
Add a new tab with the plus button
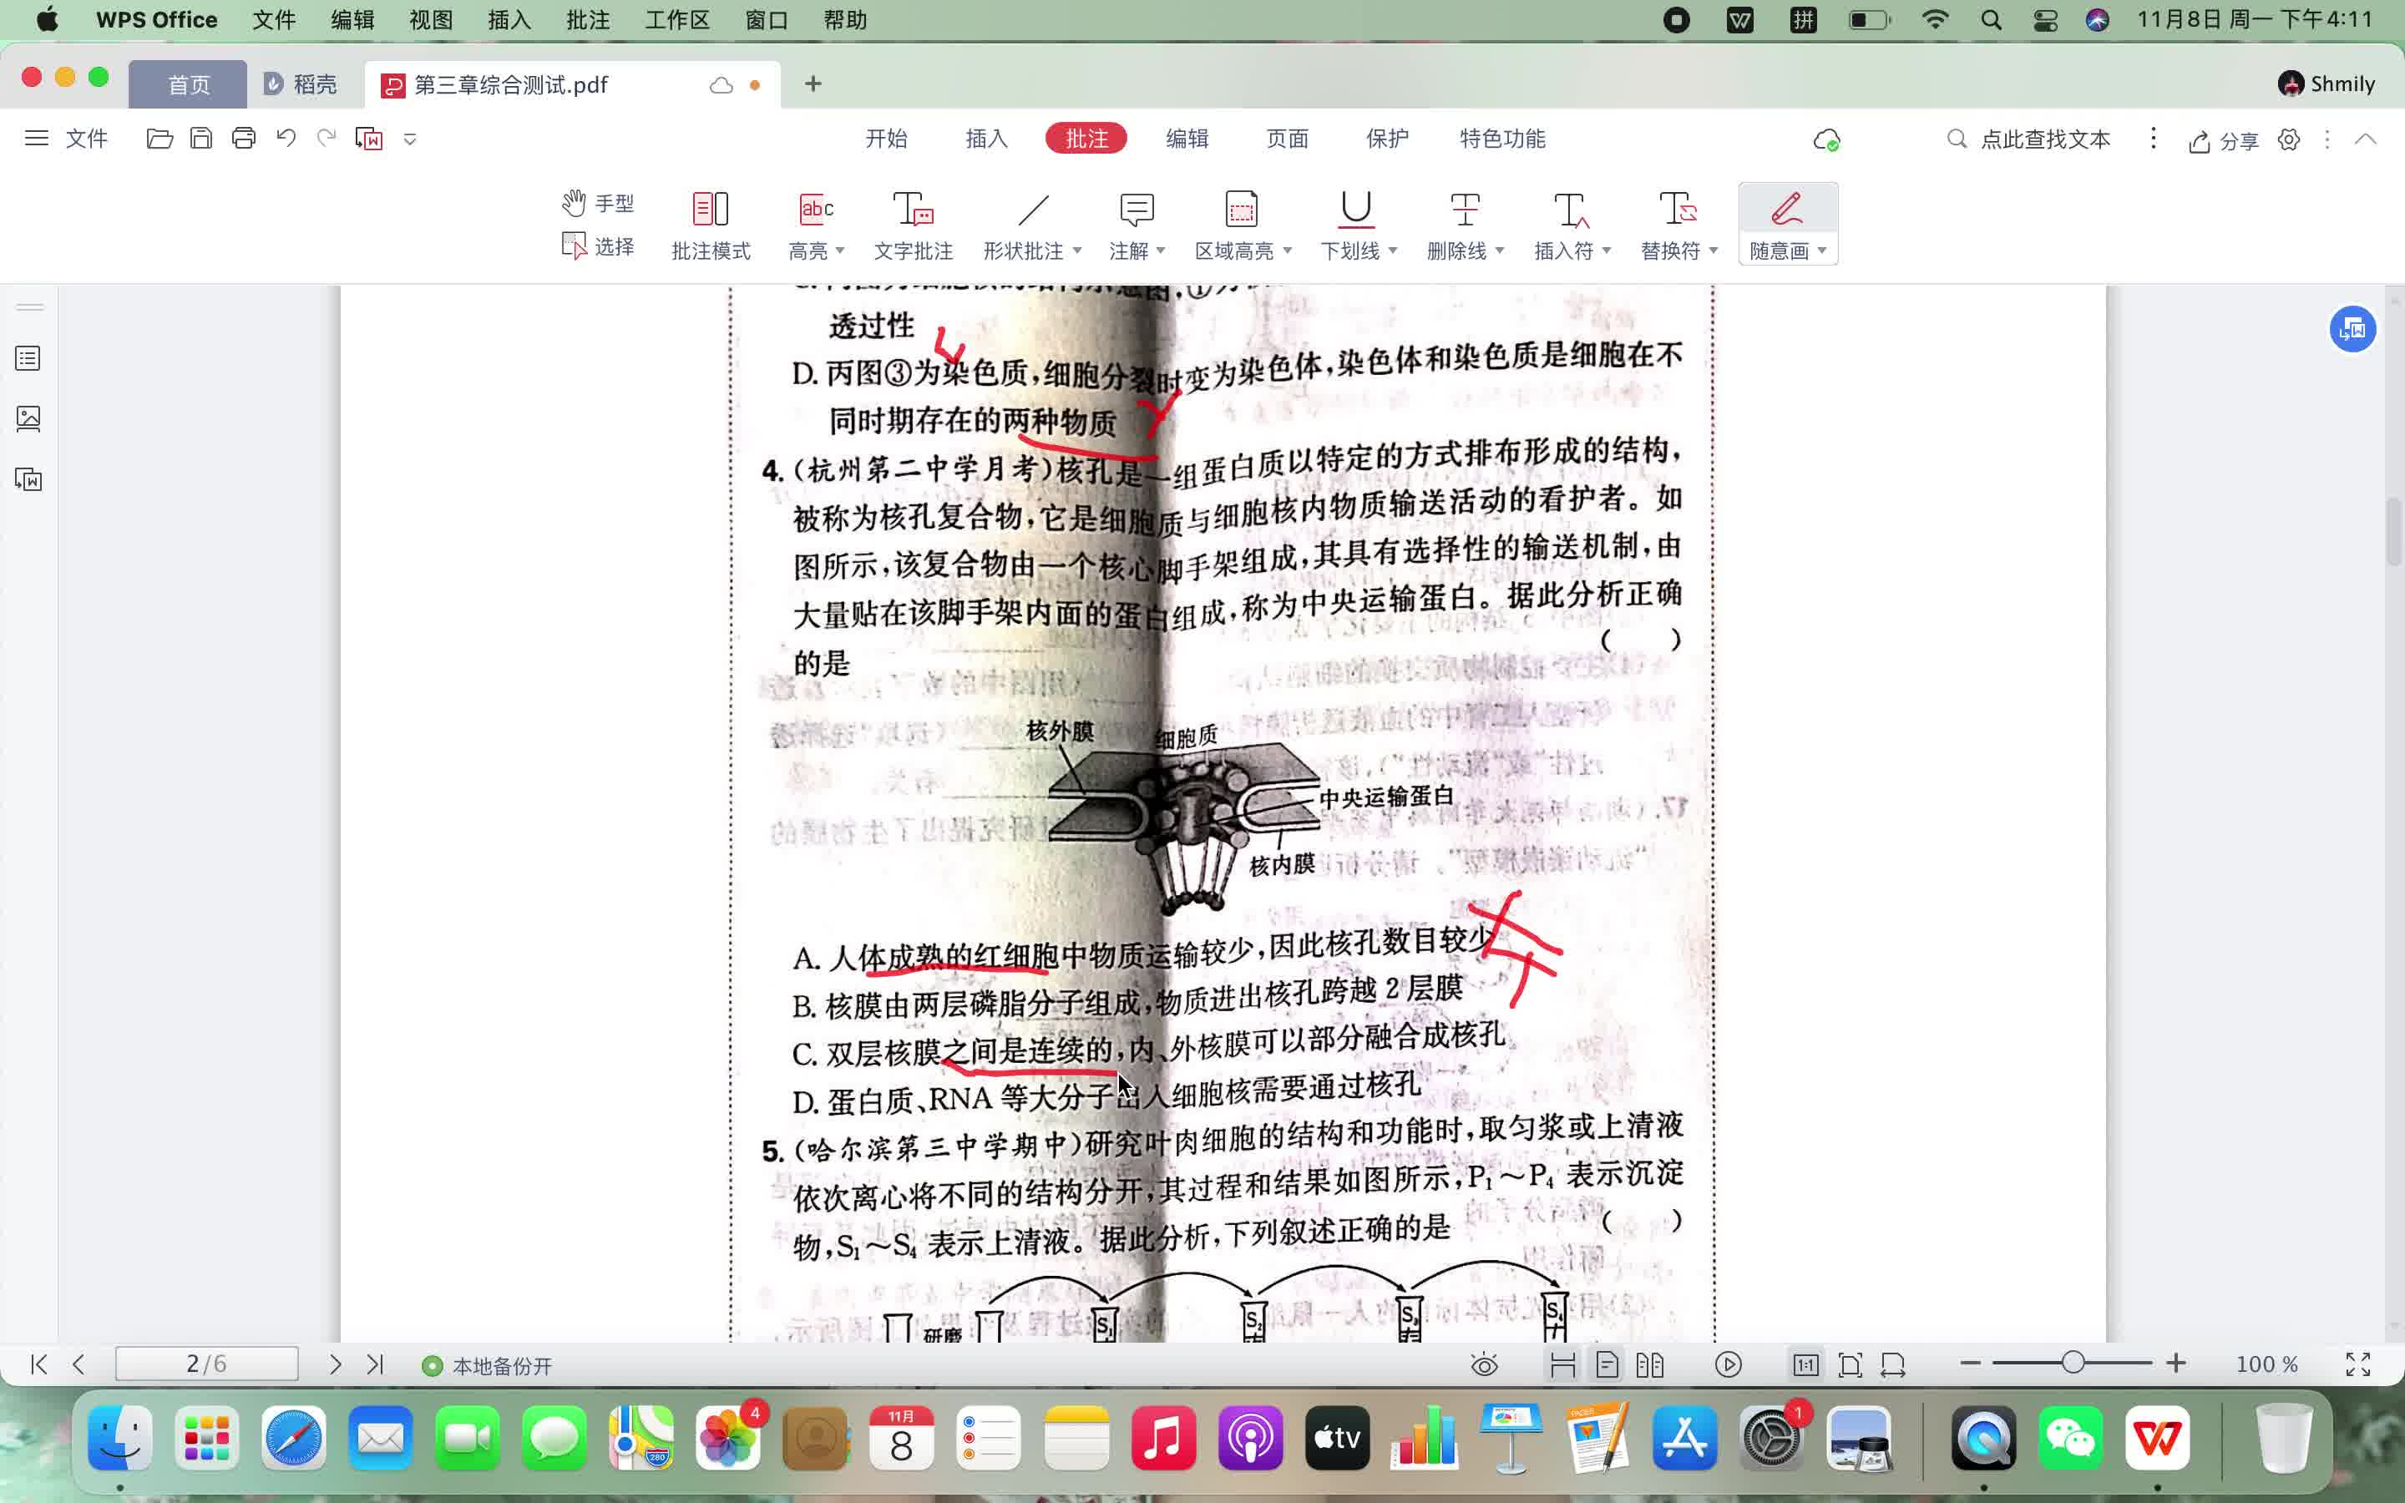[x=813, y=83]
